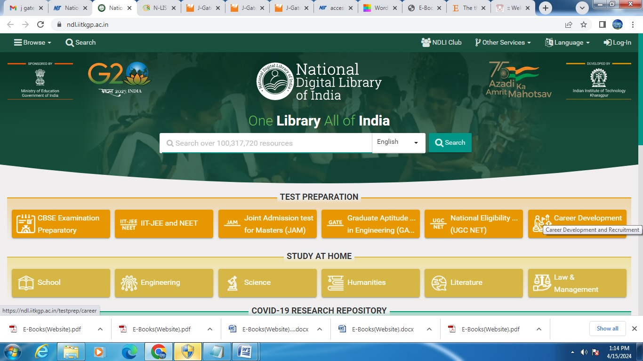Open the Chrome profile avatar
Screen dimensions: 643x361
(x=618, y=24)
